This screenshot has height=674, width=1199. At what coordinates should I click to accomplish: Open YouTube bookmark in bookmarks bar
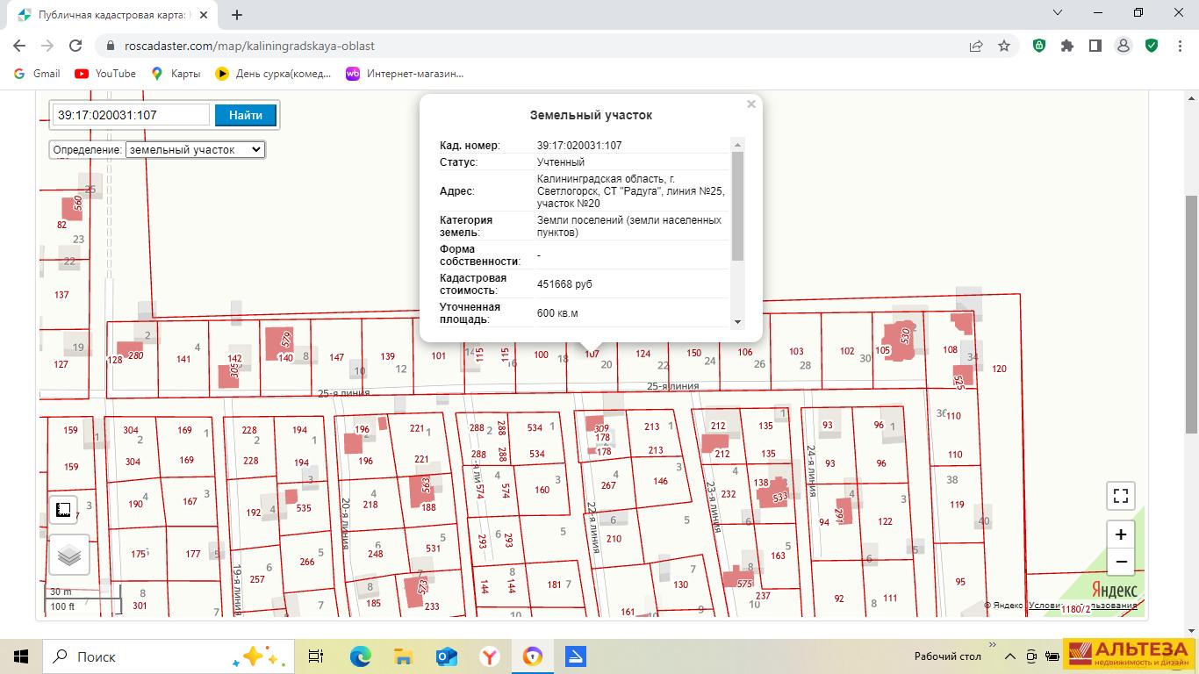point(105,74)
